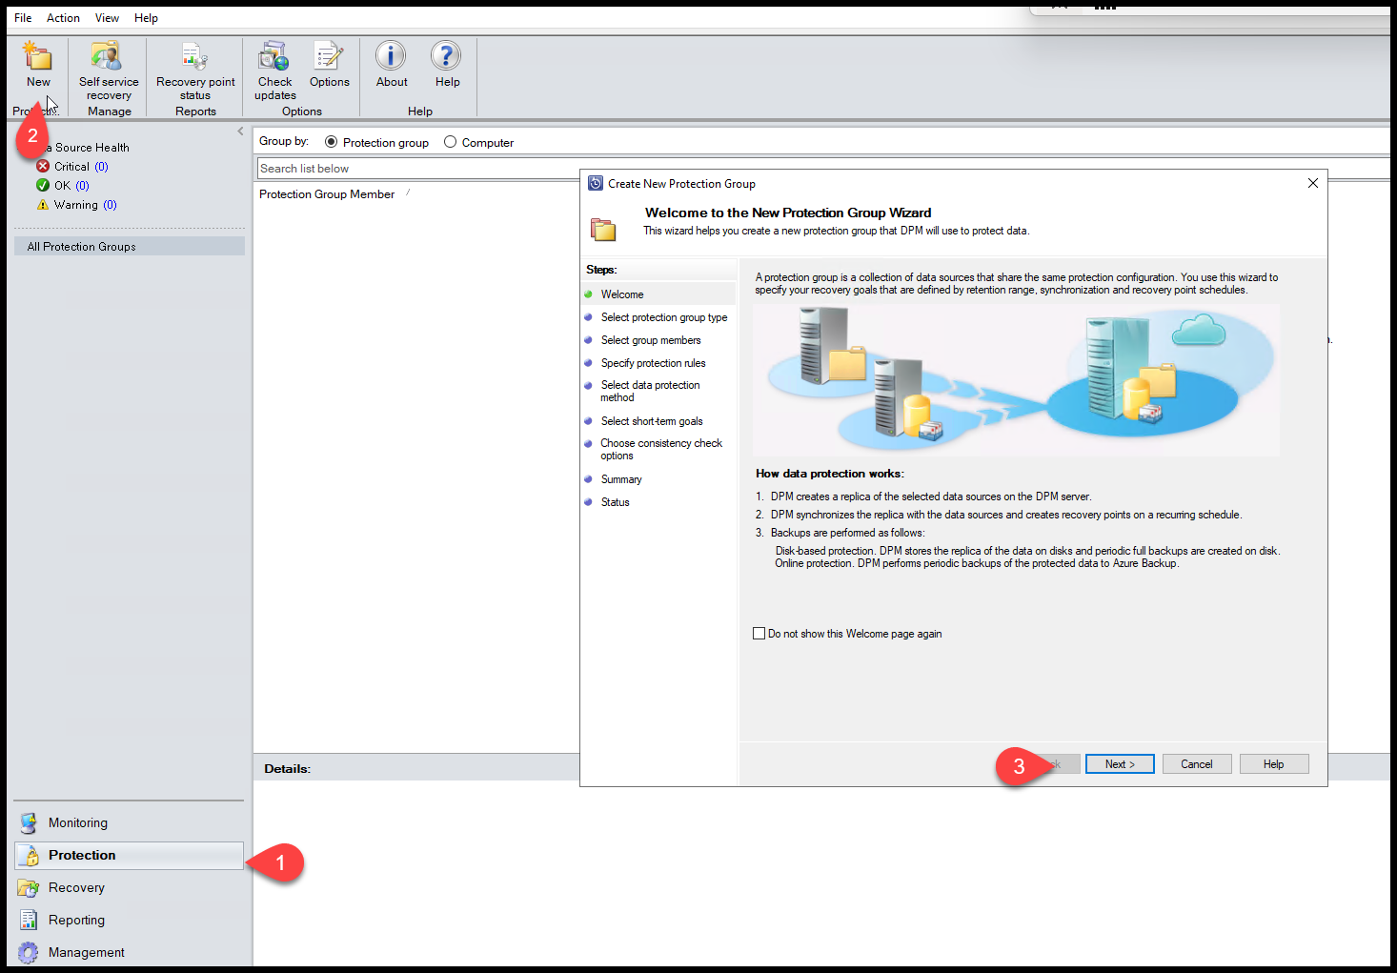Open the Options toolbar icon

coord(329,56)
